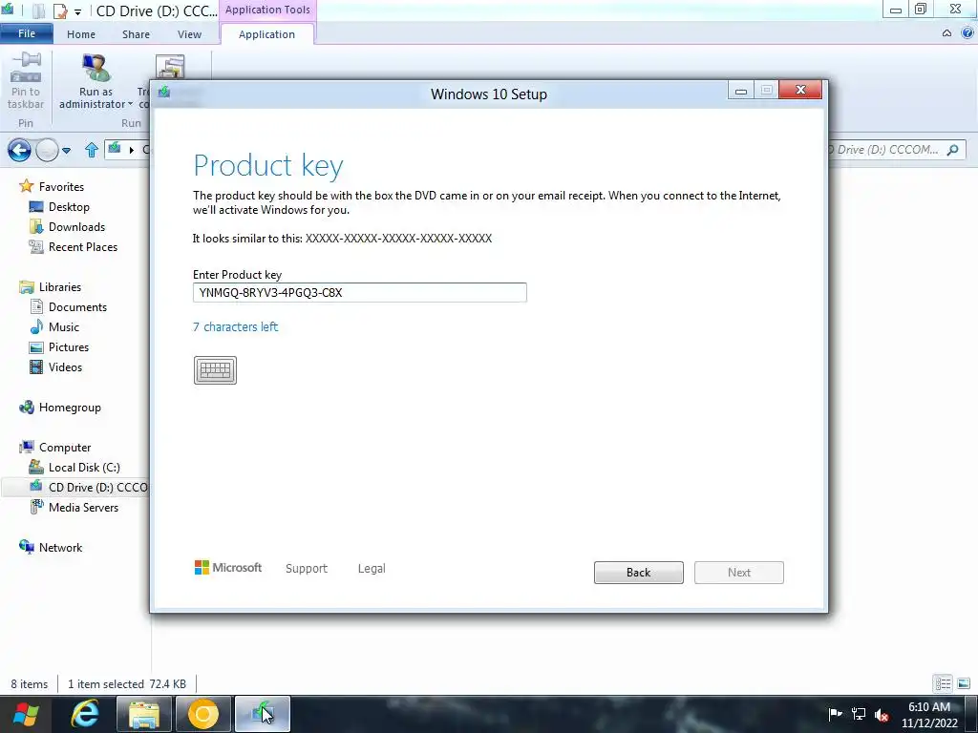Open network status tray icon
This screenshot has height=733, width=978.
coord(859,714)
